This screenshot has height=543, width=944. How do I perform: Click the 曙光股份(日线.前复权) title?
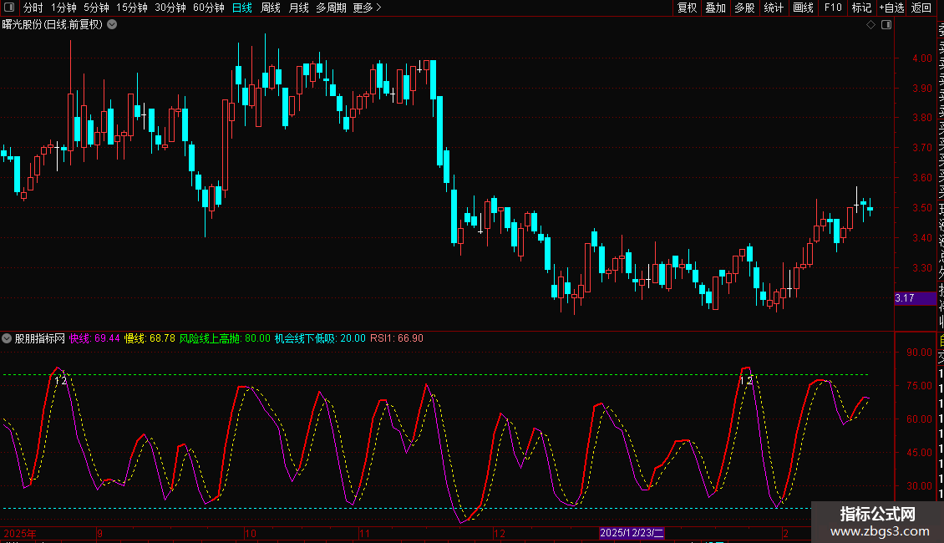pos(53,25)
